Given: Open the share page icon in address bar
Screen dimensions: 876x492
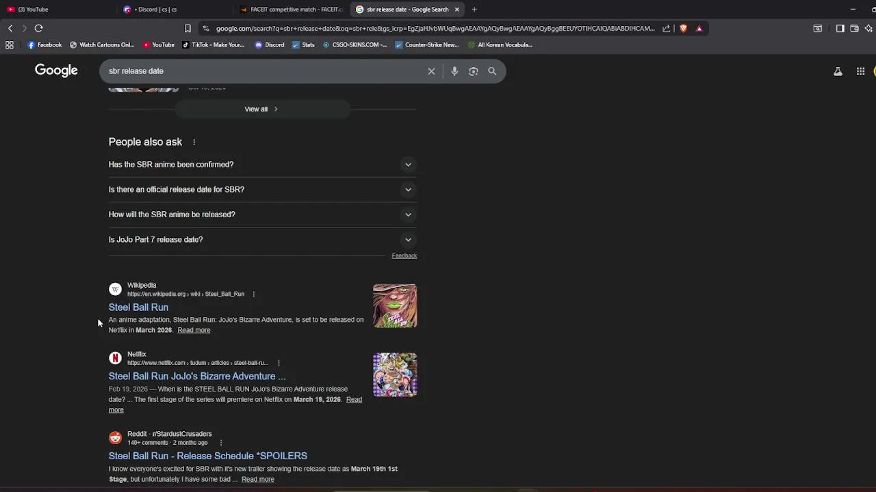Looking at the screenshot, I should (667, 29).
